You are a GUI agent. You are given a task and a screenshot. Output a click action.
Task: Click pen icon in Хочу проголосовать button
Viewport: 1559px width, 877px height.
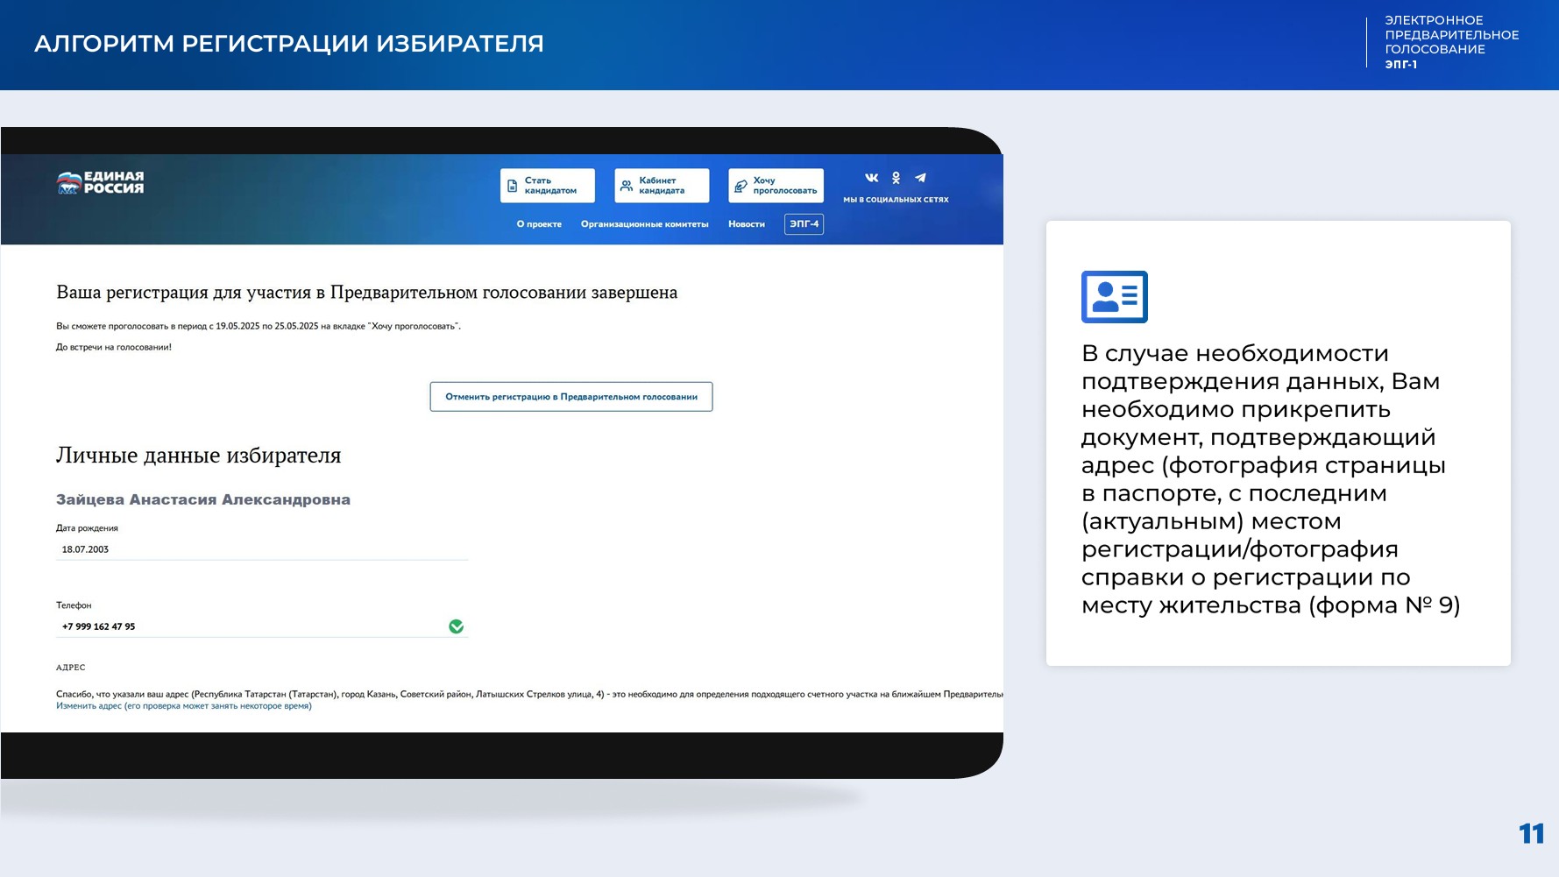coord(741,186)
